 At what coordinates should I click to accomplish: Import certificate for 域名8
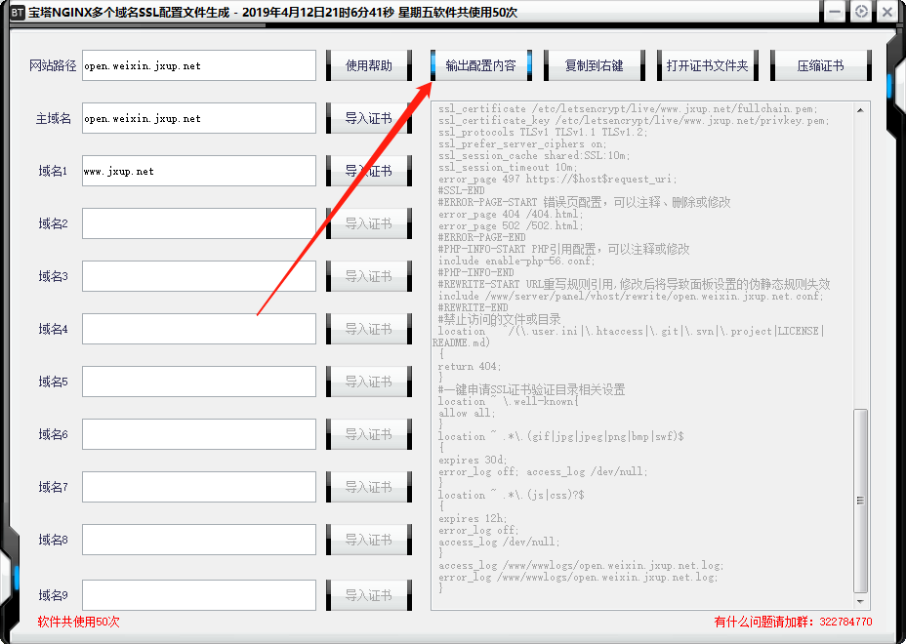click(x=369, y=540)
